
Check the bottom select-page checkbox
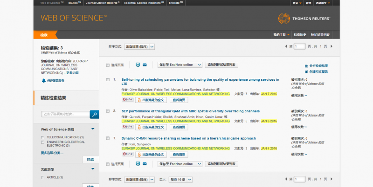(x=108, y=164)
